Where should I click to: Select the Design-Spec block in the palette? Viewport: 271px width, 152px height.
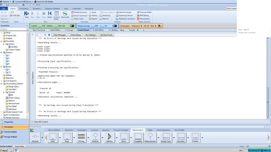pyautogui.click(x=166, y=138)
